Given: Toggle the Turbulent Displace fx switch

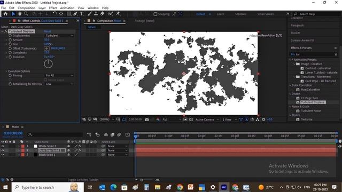Looking at the screenshot, I should tap(6, 31).
